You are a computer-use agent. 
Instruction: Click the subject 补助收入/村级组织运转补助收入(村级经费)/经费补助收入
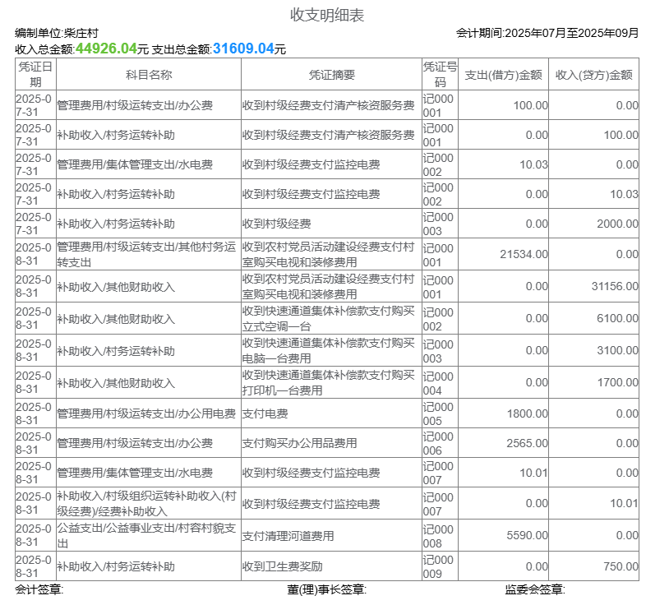click(x=146, y=504)
